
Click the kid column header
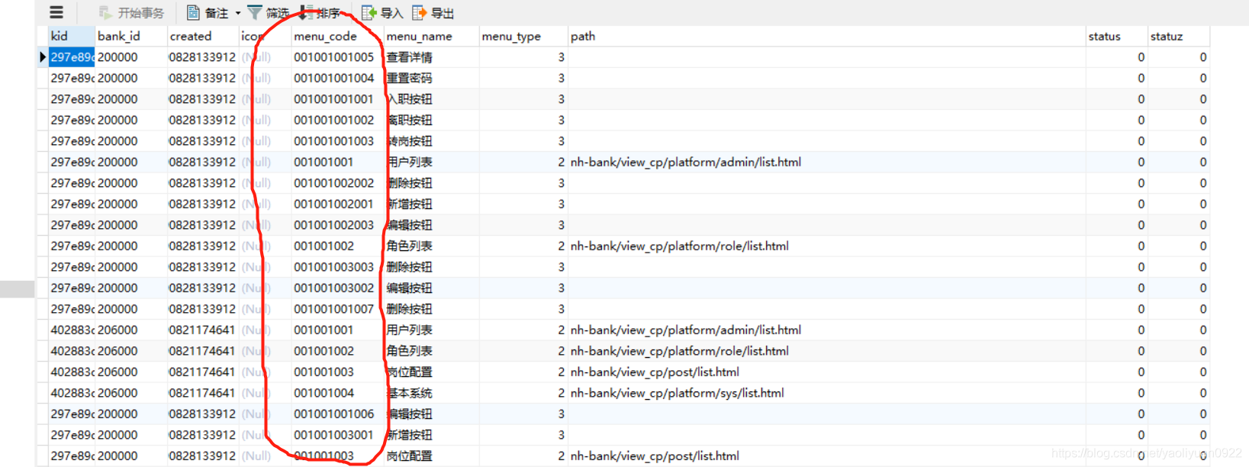pos(71,36)
